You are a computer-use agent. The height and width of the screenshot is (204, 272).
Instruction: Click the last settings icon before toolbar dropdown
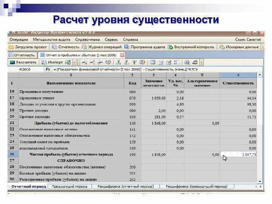point(195,62)
